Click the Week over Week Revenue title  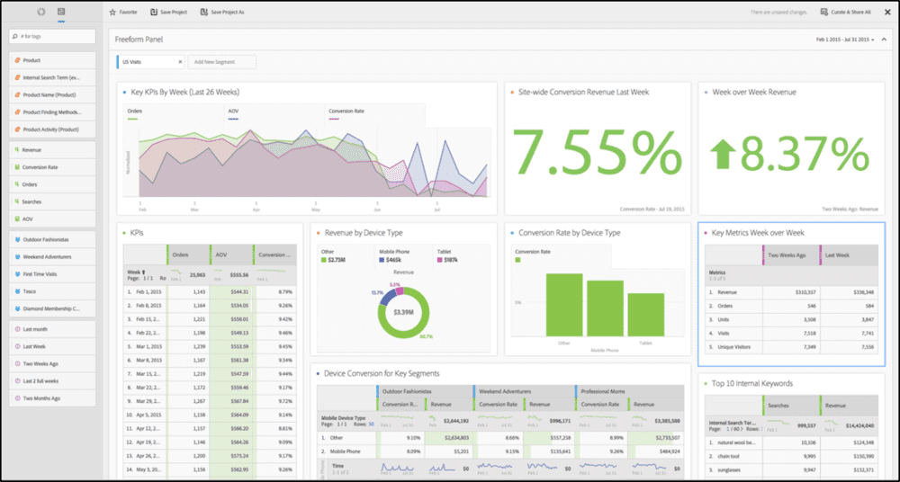point(754,92)
